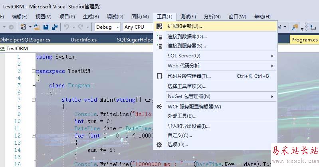Click line number 16 in the gutter

coord(17,164)
